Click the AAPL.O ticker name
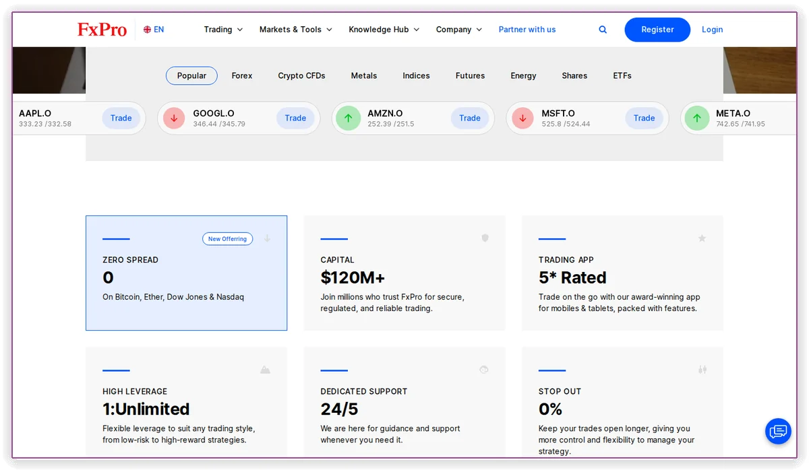The image size is (809, 470). (x=35, y=113)
